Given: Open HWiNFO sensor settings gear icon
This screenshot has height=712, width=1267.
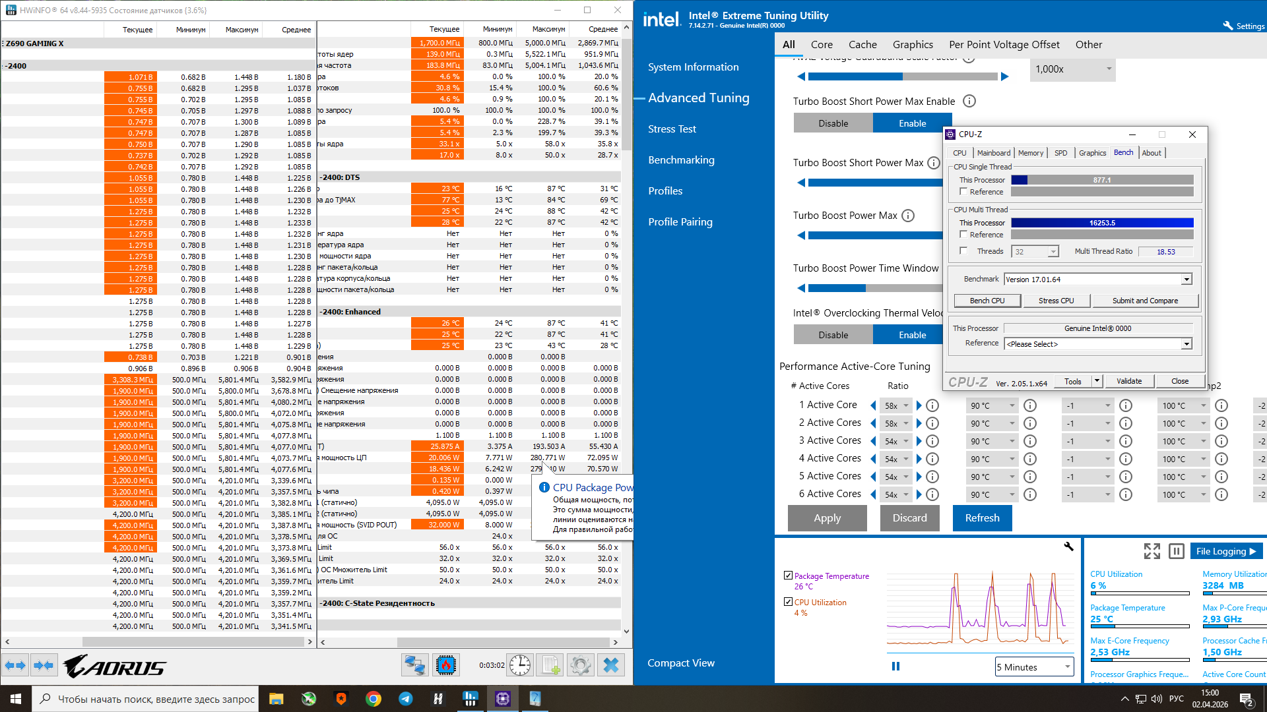Looking at the screenshot, I should click(581, 665).
